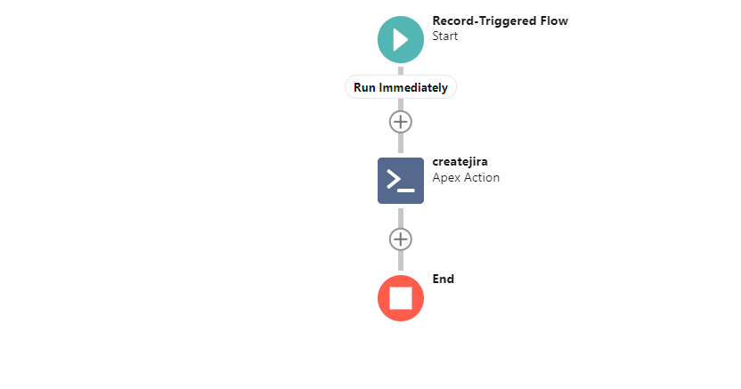
Task: Click the Start subtitle under Record-Triggered Flow
Action: click(x=444, y=36)
